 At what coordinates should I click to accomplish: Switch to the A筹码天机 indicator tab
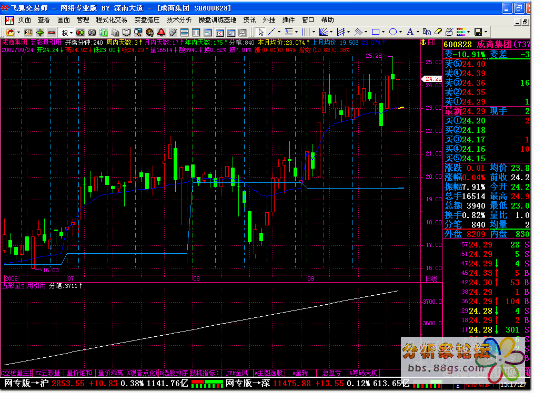point(363,373)
